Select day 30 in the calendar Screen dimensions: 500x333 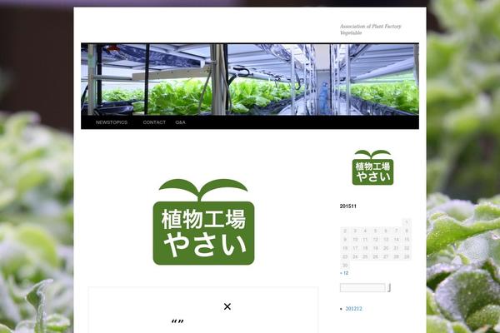345,265
